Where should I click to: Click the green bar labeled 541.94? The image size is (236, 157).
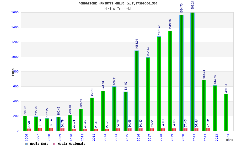tap(103, 111)
